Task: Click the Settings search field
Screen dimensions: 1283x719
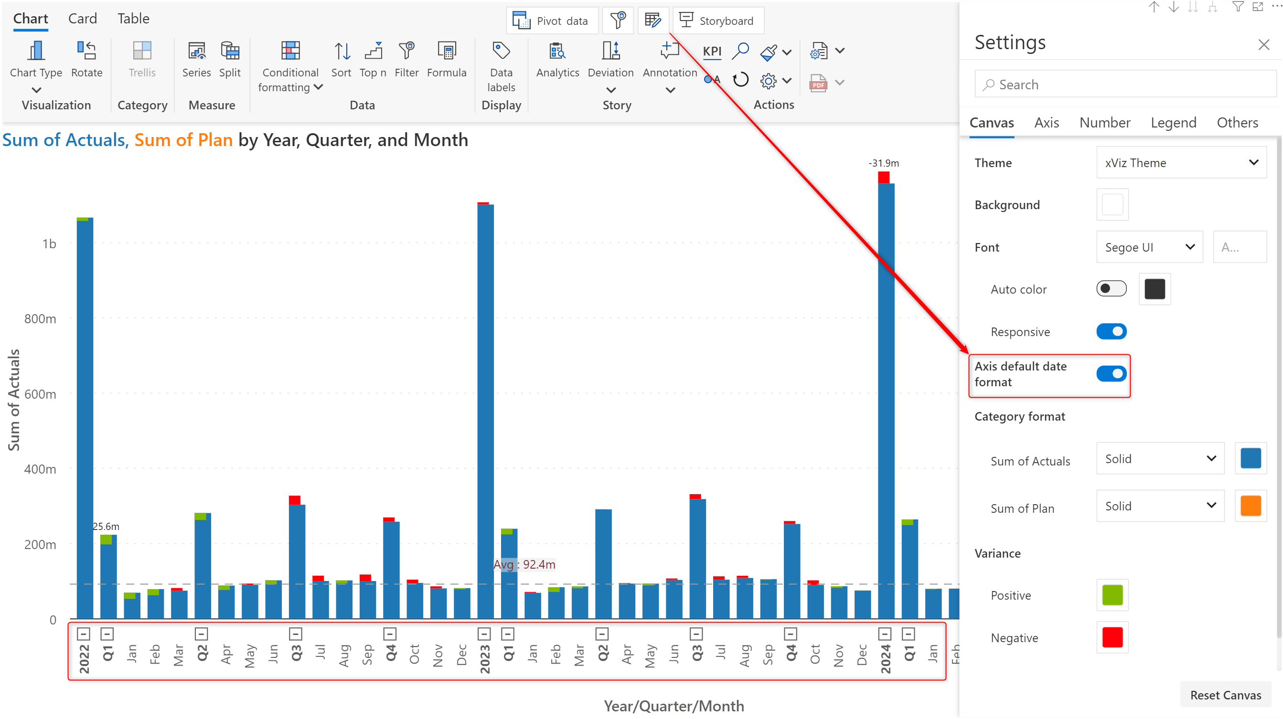Action: point(1125,84)
